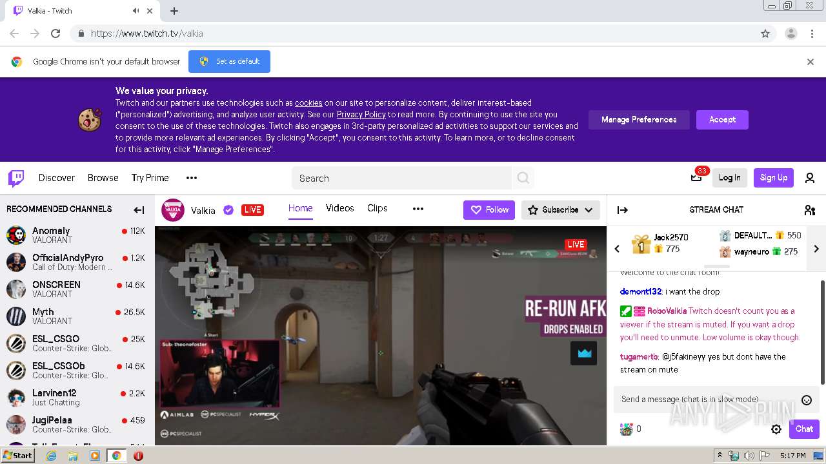Open ESL_CSGOb recommended channel

(76, 371)
